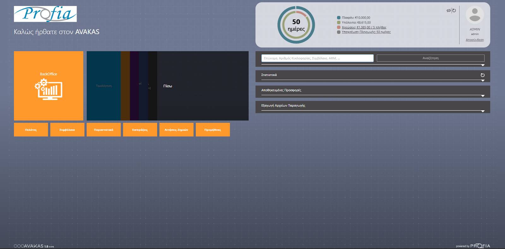The image size is (505, 249).
Task: Click the Αποσύνδεση logout link
Action: 475,40
